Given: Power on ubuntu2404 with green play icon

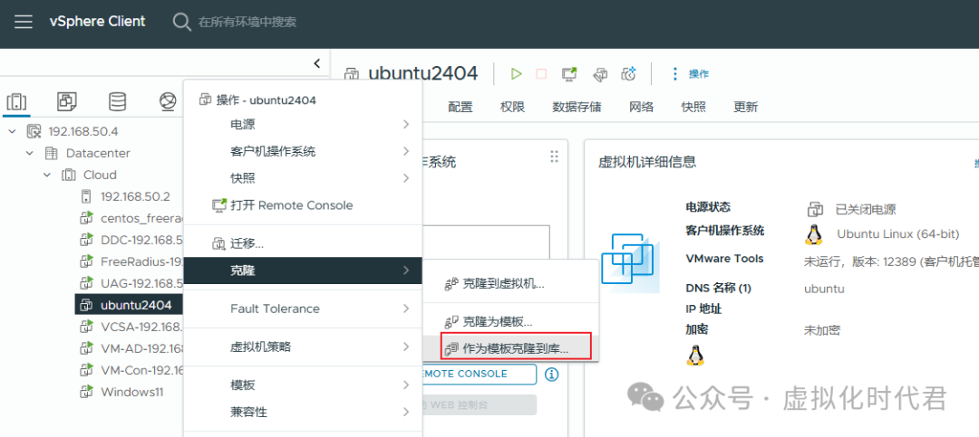Looking at the screenshot, I should click(x=516, y=74).
